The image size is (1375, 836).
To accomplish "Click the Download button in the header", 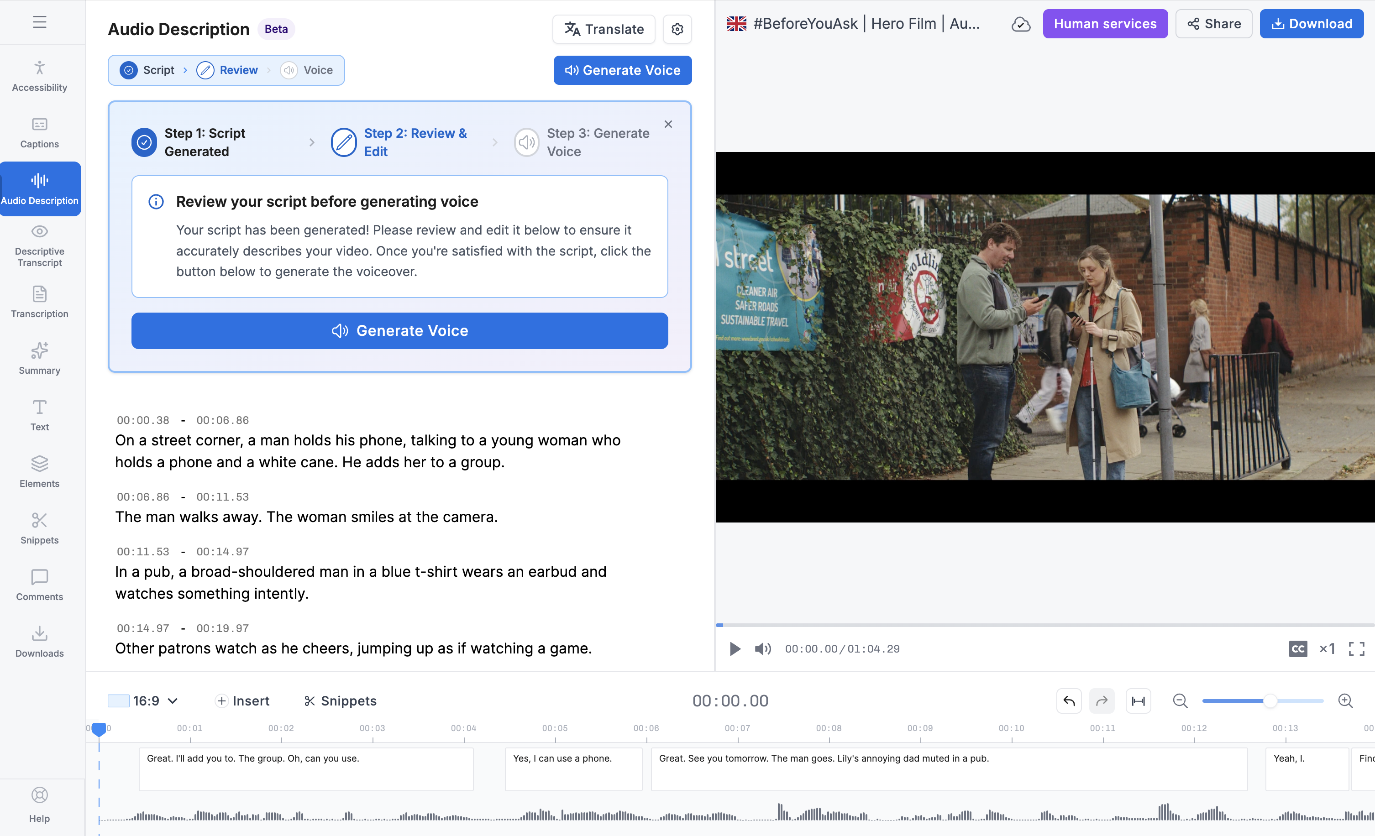I will click(1311, 24).
